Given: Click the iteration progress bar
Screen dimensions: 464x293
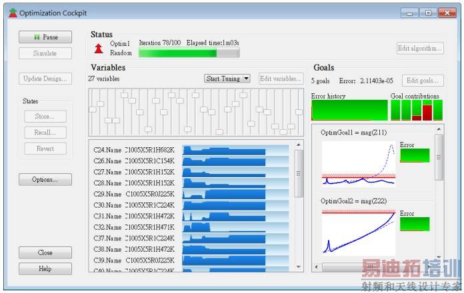Looking at the screenshot, I should 189,53.
